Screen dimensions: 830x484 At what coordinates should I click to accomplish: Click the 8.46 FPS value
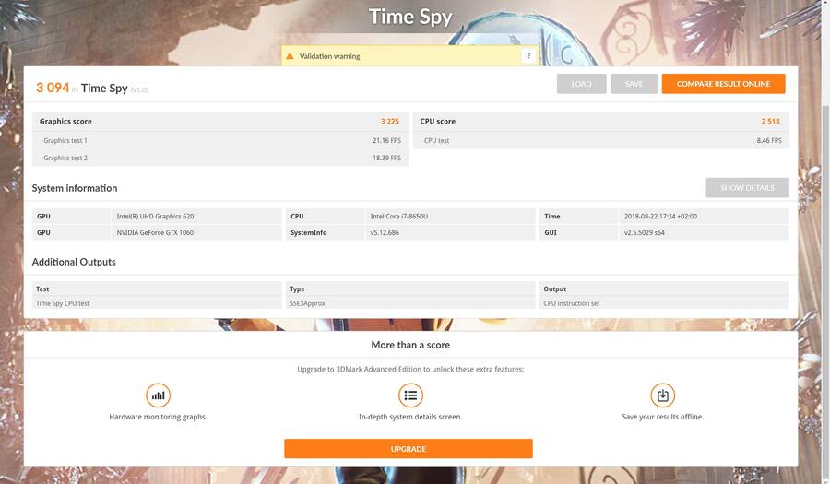coord(768,141)
